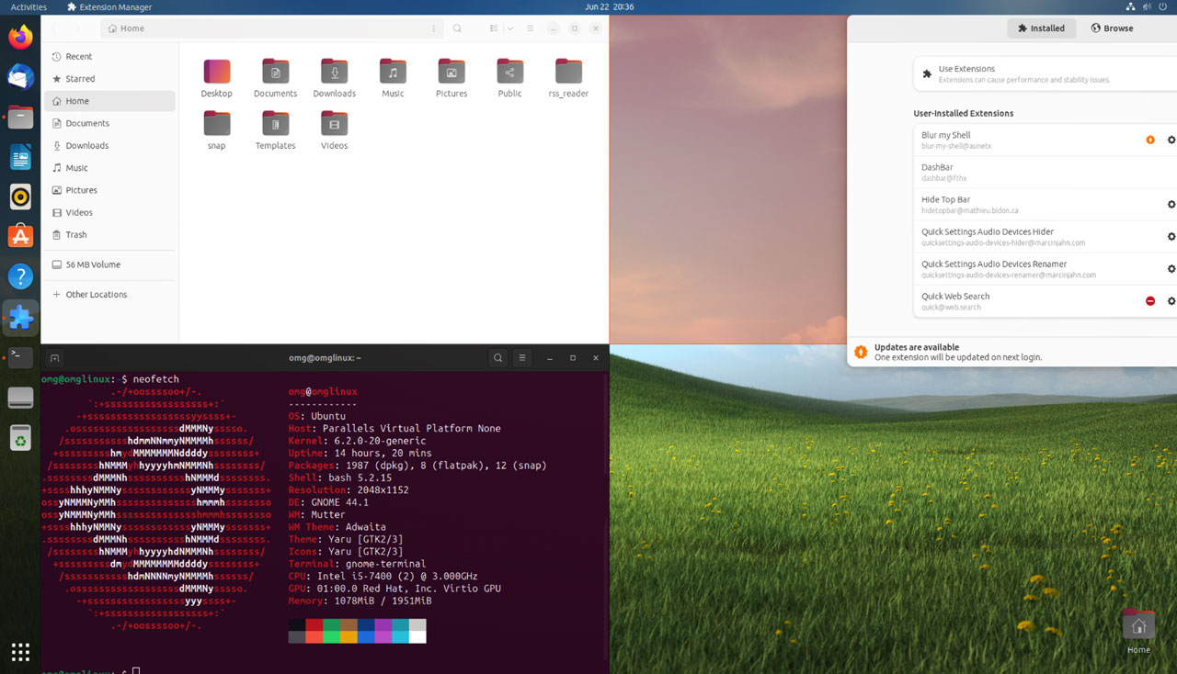Select the Installed tab
Viewport: 1177px width, 674px height.
pos(1041,28)
